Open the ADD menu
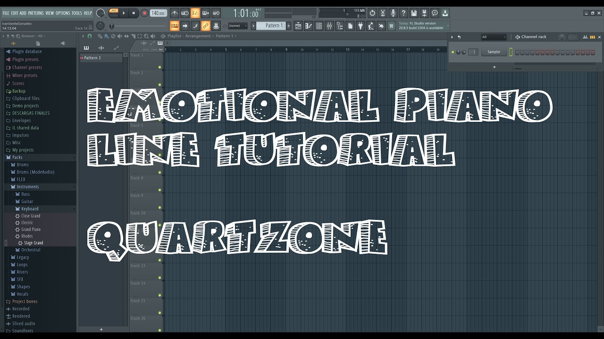The image size is (604, 339). (23, 13)
